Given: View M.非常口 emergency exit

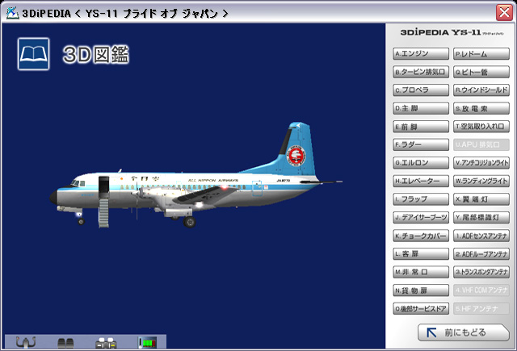Looking at the screenshot, I should pos(421,272).
